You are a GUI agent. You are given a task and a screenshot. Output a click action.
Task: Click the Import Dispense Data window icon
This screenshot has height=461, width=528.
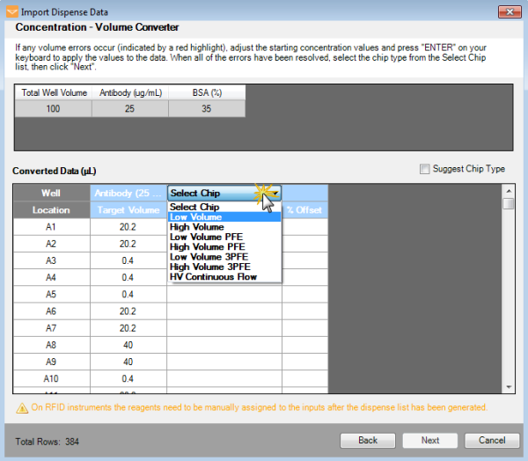10,11
